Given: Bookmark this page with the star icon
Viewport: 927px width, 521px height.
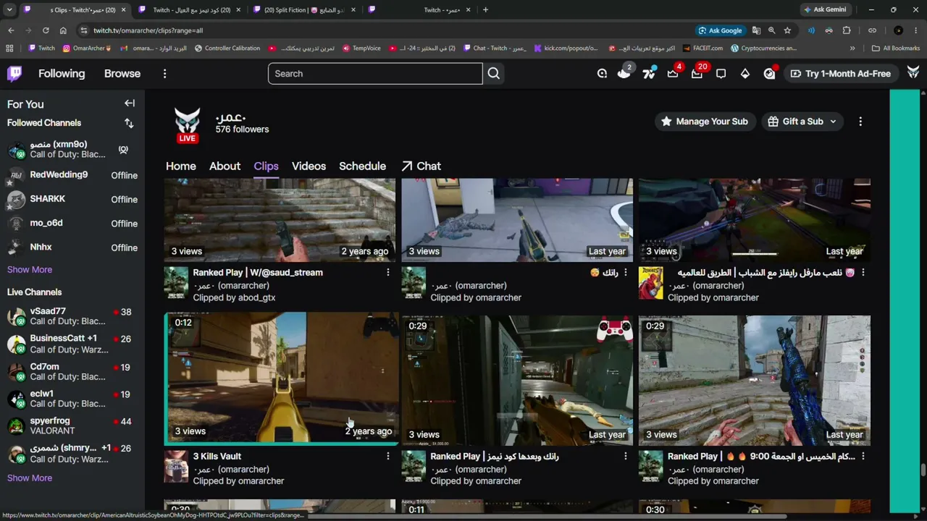Looking at the screenshot, I should (787, 30).
